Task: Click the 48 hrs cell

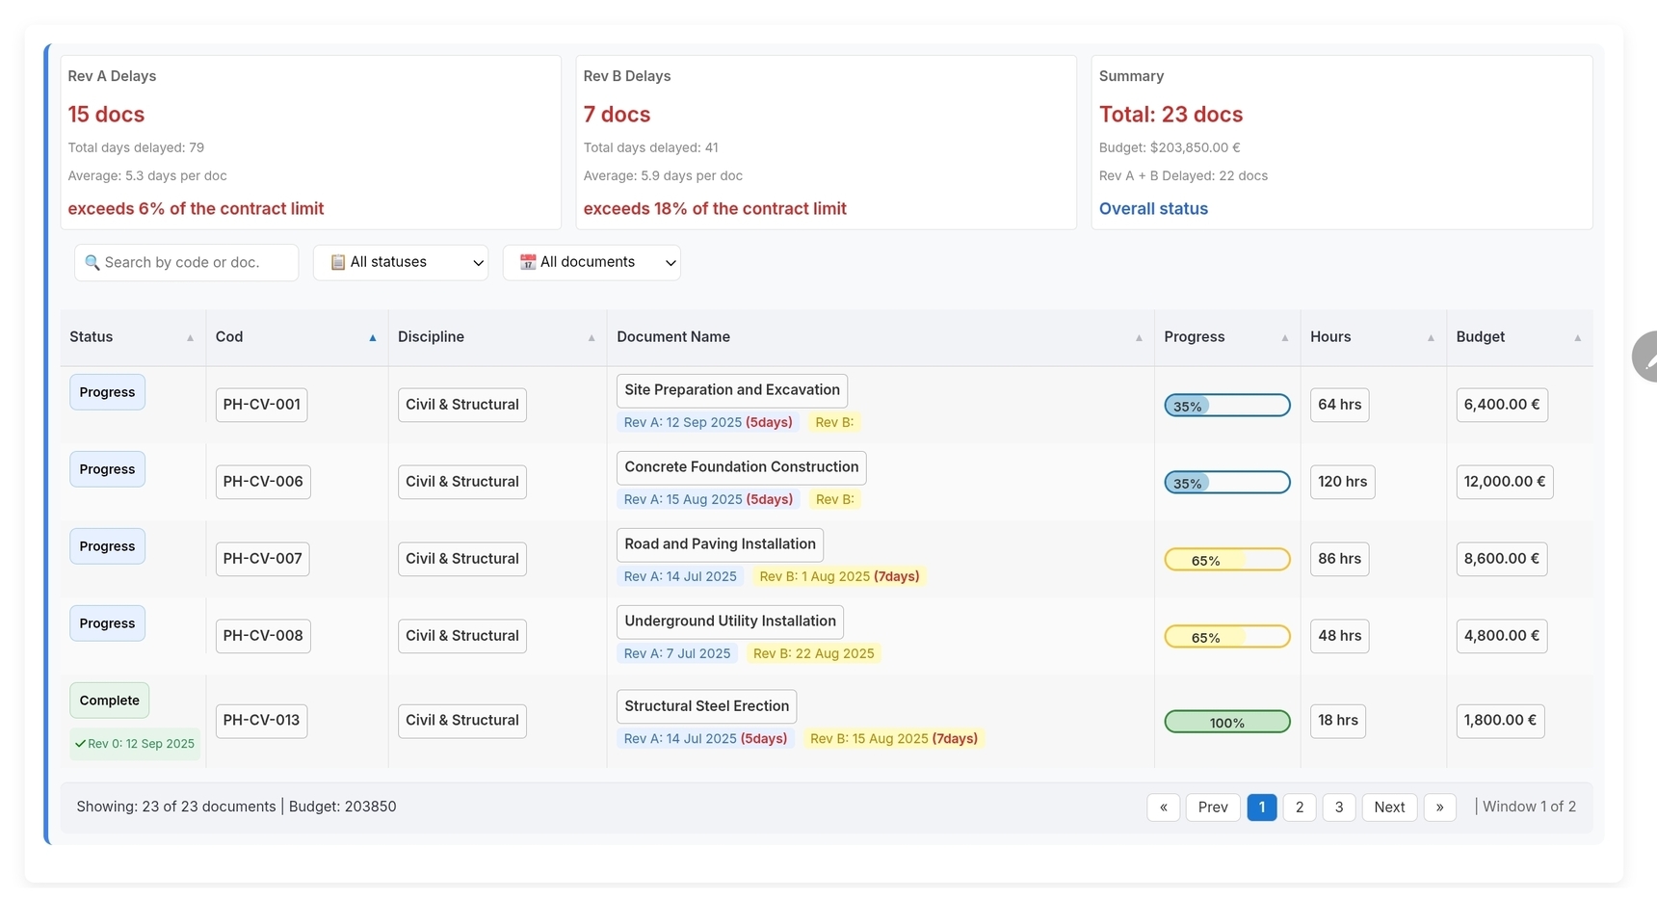Action: [1340, 636]
